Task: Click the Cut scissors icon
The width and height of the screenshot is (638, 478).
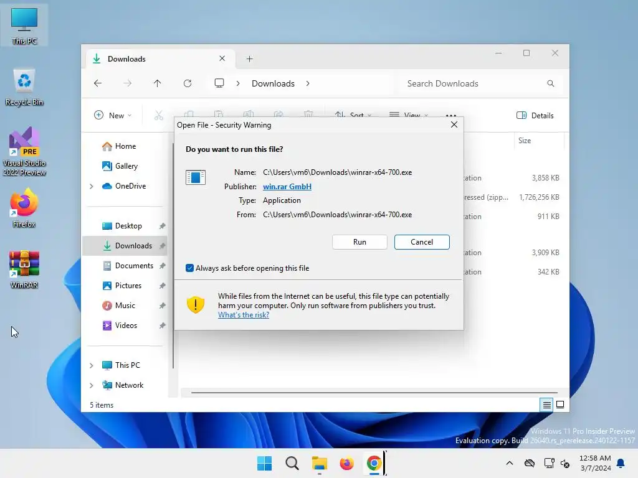Action: click(x=159, y=115)
